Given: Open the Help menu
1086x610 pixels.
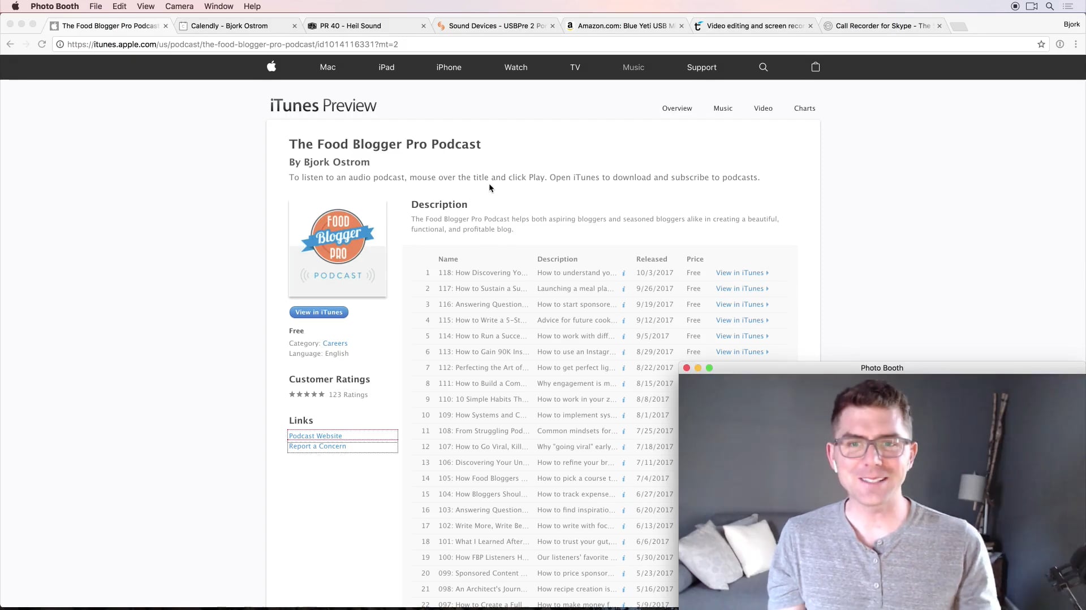Looking at the screenshot, I should (252, 6).
